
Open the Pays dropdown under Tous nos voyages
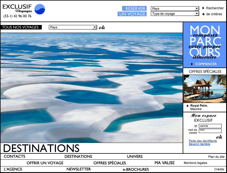pos(73,27)
